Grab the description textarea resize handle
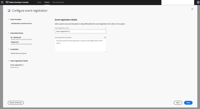This screenshot has height=109, width=200. point(105,51)
